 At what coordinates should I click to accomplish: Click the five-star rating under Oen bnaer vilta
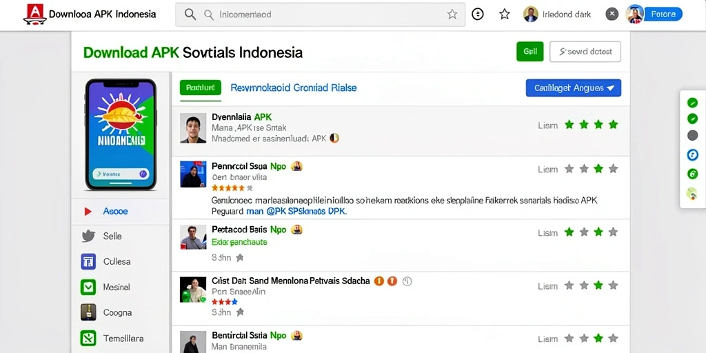232,188
